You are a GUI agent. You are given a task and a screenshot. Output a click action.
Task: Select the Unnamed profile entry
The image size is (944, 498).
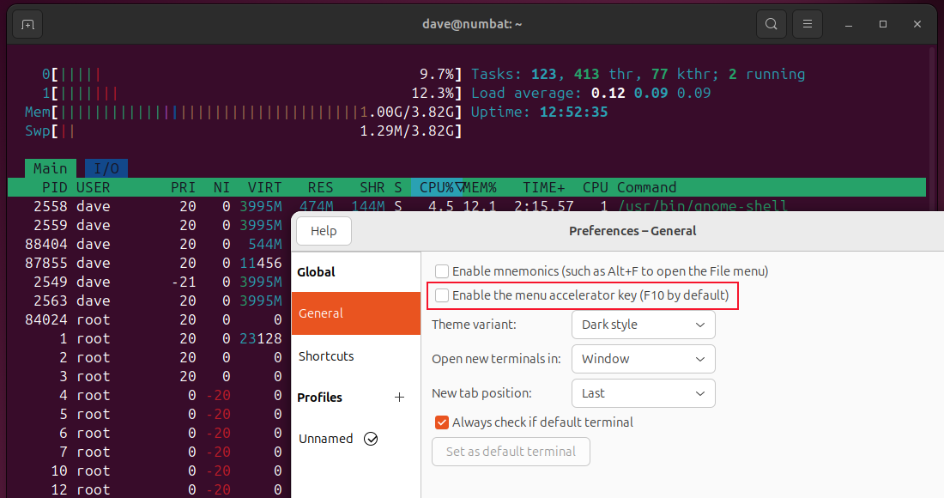click(x=326, y=438)
